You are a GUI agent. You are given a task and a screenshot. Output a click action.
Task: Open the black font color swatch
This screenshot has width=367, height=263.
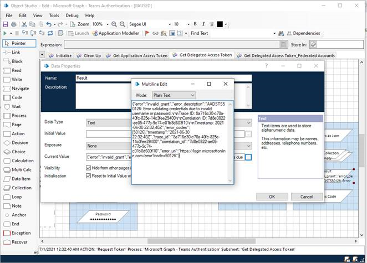pyautogui.click(x=220, y=24)
